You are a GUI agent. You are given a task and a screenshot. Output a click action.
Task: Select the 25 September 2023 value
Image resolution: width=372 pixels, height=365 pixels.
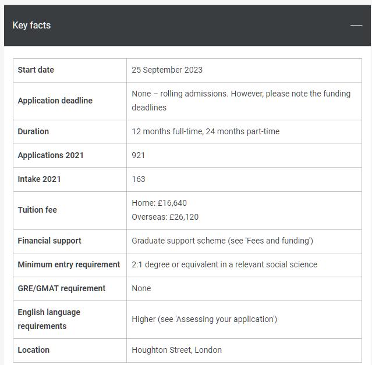click(167, 70)
